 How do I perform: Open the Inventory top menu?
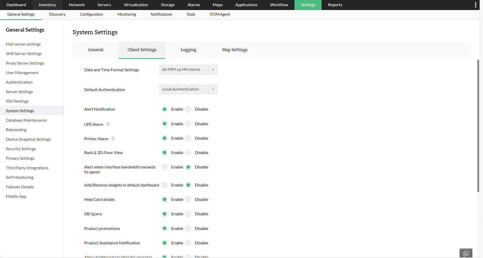[47, 5]
